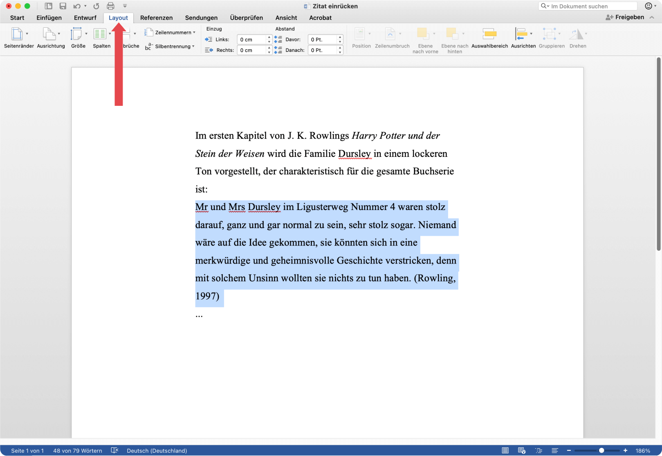The image size is (662, 456).
Task: Open the Acrobat tab
Action: click(x=320, y=18)
